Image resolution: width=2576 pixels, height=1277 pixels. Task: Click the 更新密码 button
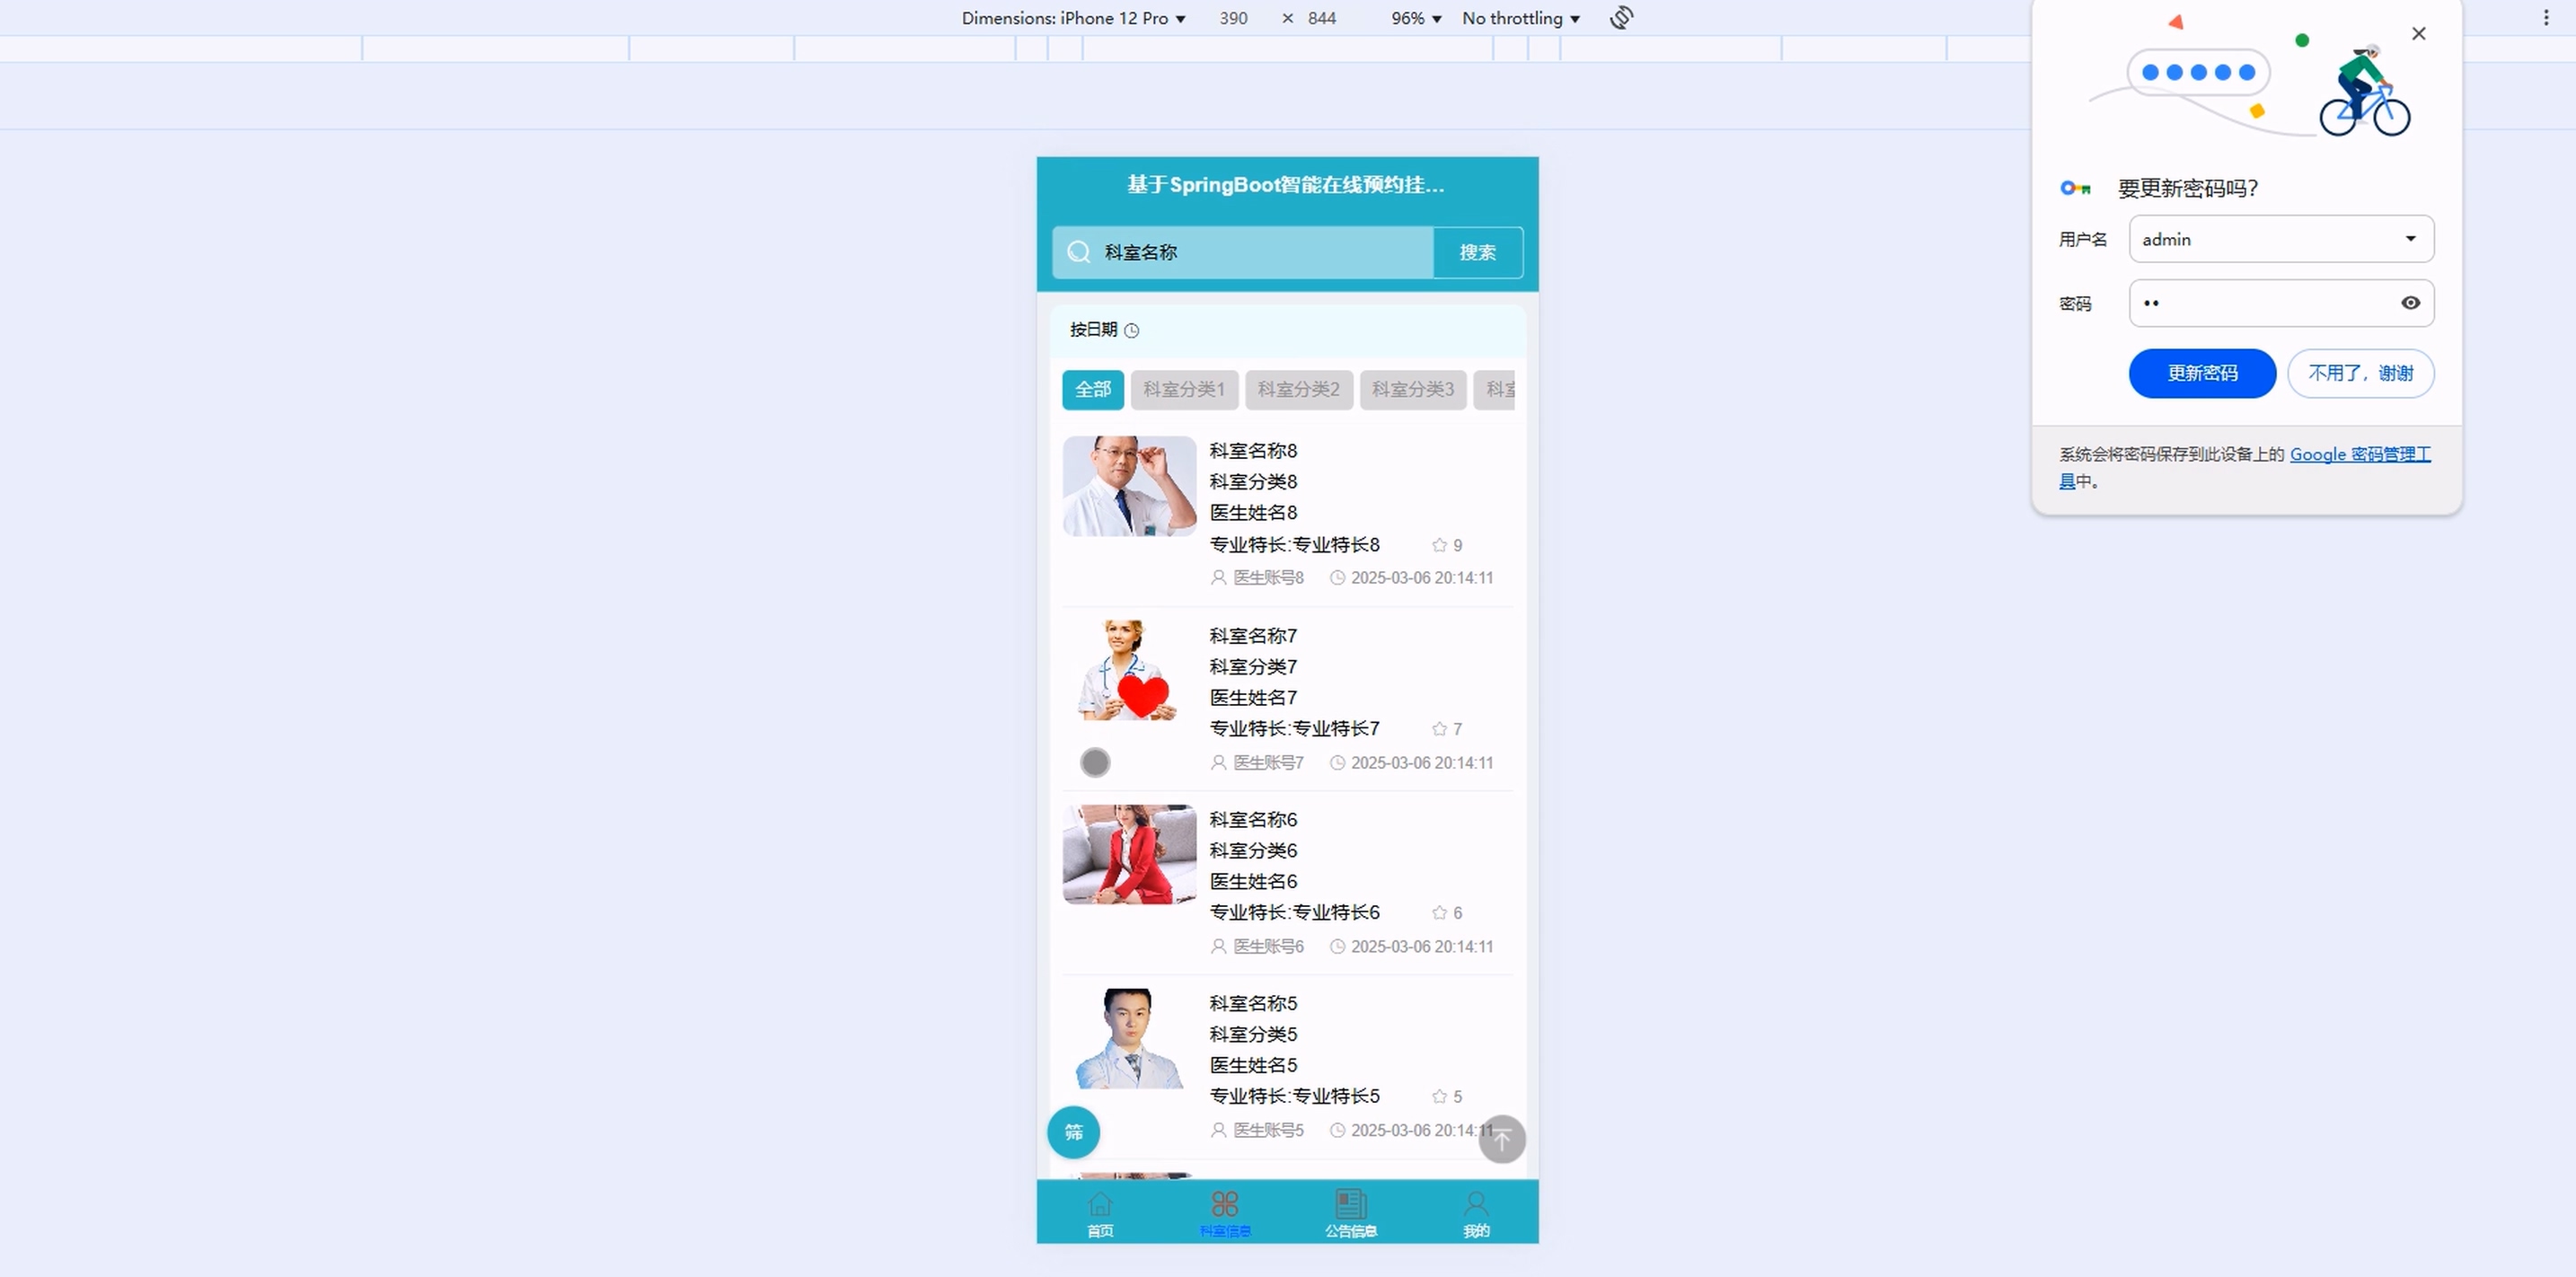pyautogui.click(x=2202, y=373)
